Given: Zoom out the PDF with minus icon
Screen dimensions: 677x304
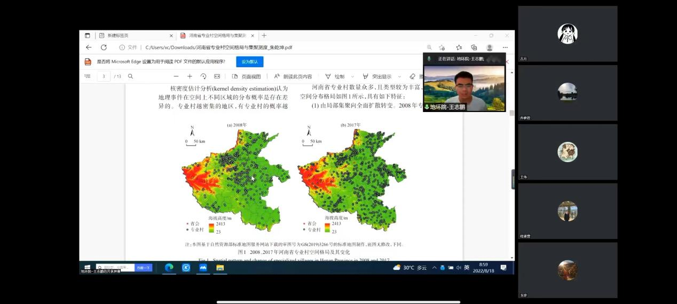Looking at the screenshot, I should pyautogui.click(x=176, y=76).
